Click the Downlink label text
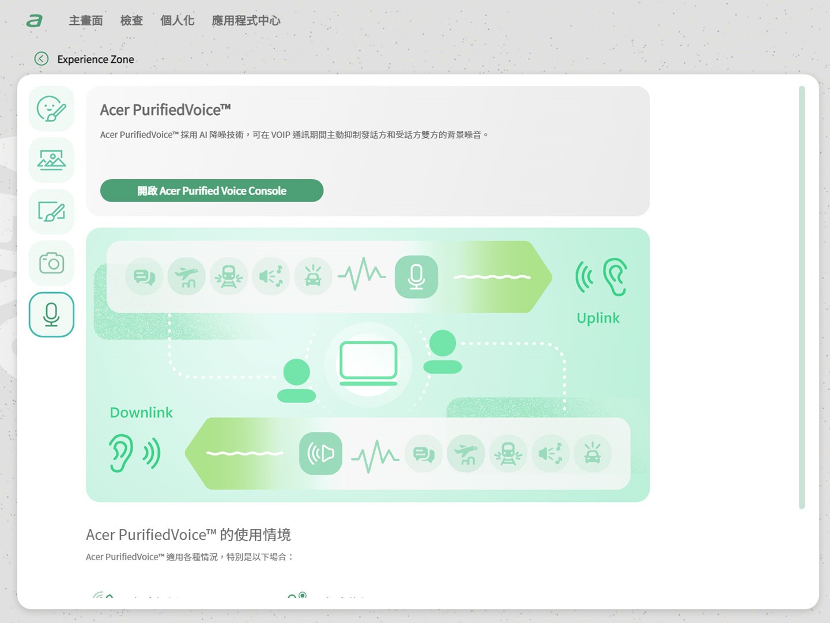 141,413
